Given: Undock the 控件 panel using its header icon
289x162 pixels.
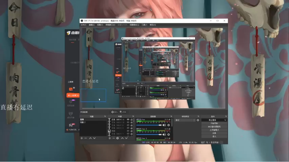Looking at the screenshot, I should [226, 116].
